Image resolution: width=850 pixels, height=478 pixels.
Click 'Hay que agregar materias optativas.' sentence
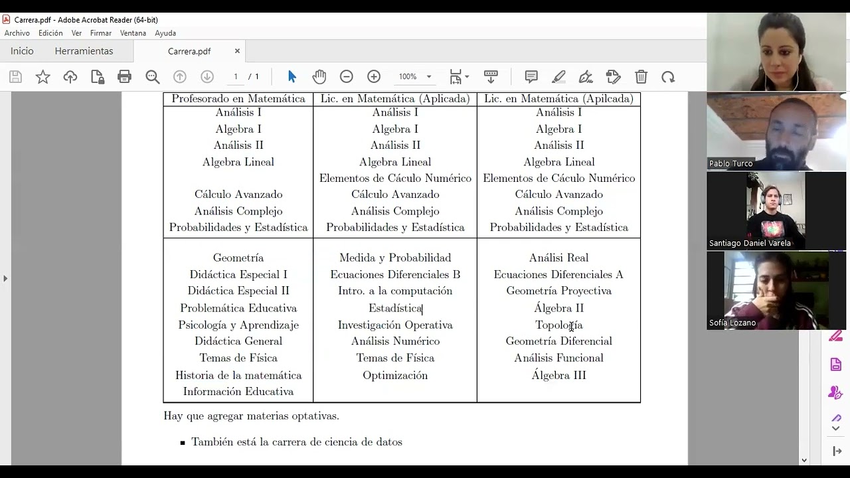pyautogui.click(x=251, y=416)
